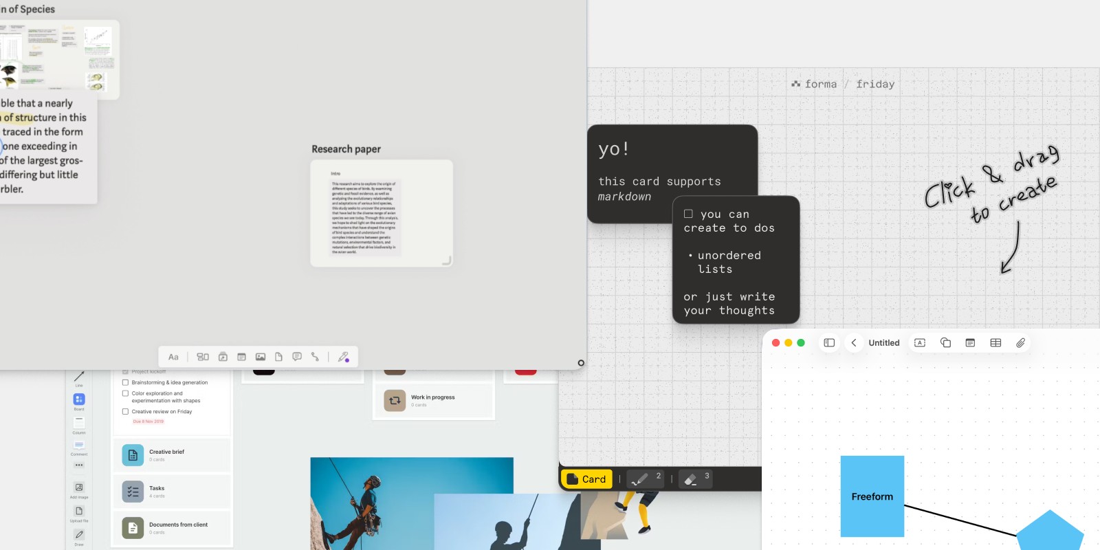Click the shapes icon in Freeform toolbar
This screenshot has height=550, width=1100.
(945, 342)
